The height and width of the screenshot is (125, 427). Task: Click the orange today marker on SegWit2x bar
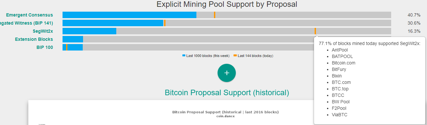315,31
